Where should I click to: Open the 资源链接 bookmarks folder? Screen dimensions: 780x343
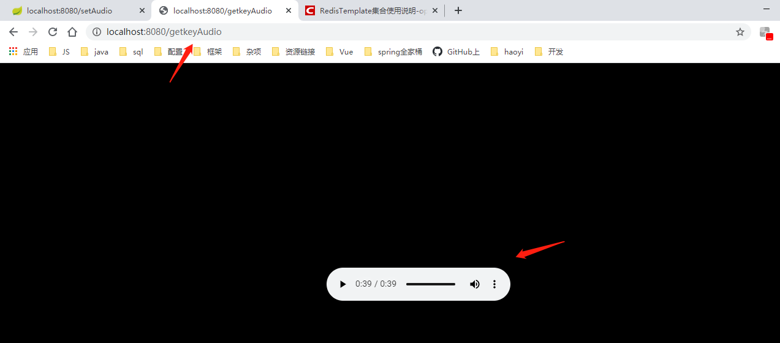click(293, 52)
